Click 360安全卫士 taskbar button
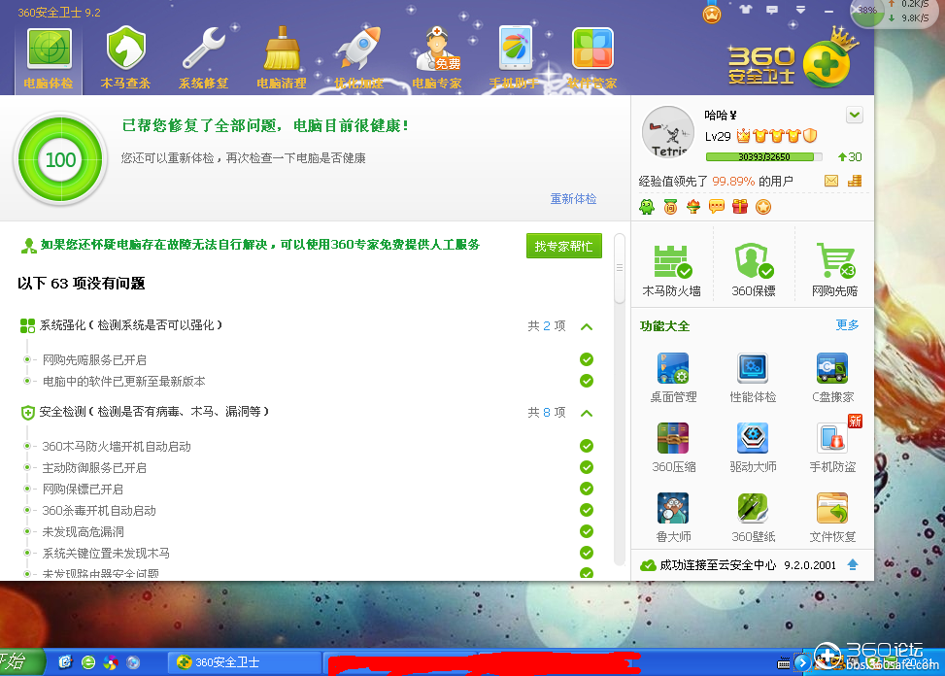945x676 pixels. [x=244, y=662]
